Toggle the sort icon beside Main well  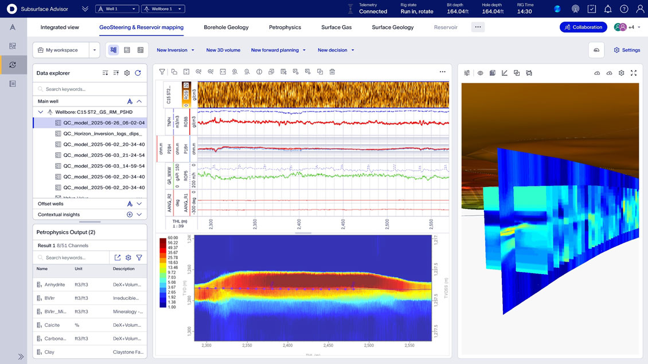click(x=131, y=101)
